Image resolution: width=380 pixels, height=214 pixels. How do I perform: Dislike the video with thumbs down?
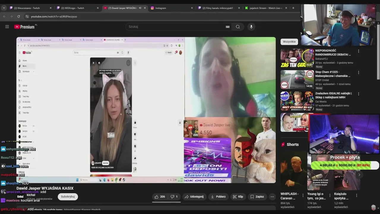click(174, 197)
